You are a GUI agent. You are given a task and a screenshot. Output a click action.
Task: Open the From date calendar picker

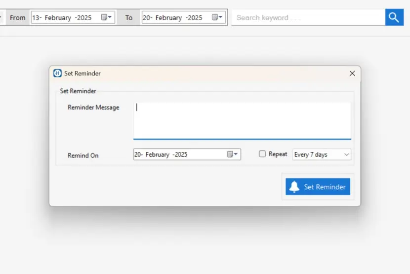[x=107, y=17]
